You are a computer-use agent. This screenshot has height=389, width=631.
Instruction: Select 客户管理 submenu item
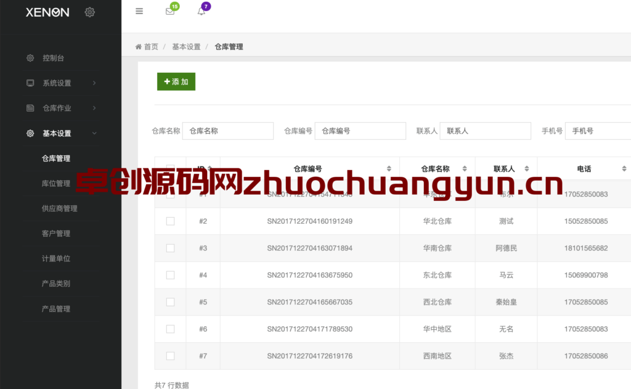click(56, 234)
